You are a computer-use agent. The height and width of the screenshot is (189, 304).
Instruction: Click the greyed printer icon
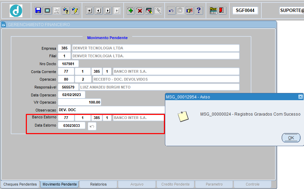point(56,10)
